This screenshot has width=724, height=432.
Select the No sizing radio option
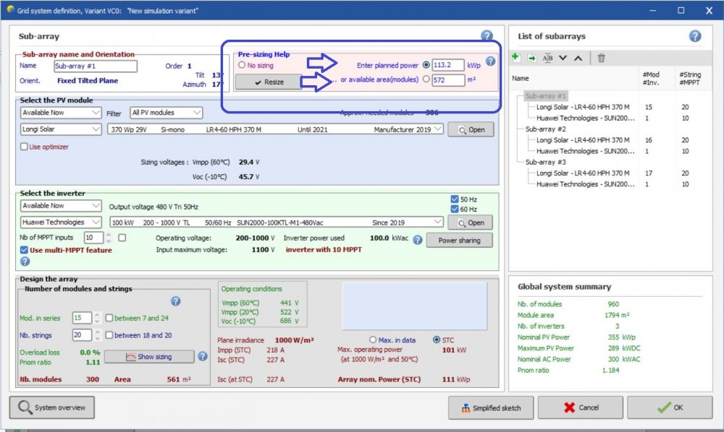242,65
